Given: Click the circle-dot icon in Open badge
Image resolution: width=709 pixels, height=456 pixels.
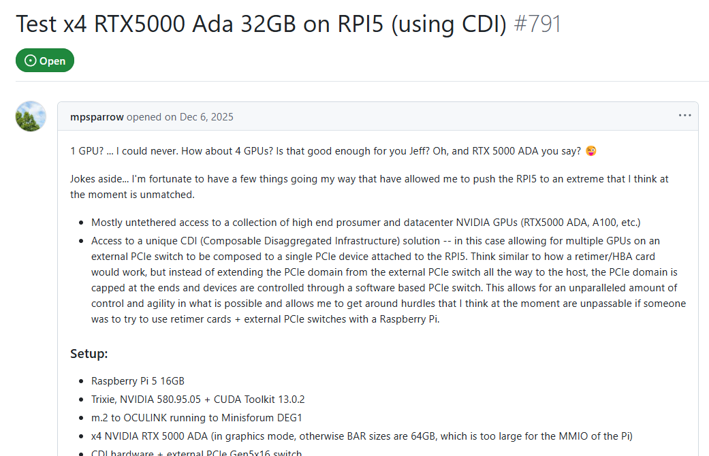Looking at the screenshot, I should [x=30, y=61].
